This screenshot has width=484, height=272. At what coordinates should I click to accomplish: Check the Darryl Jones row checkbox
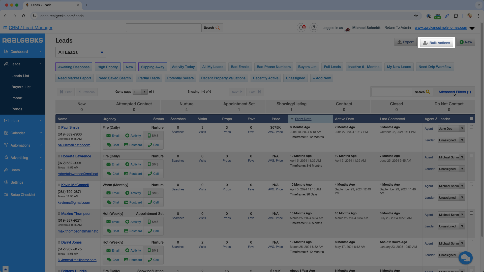(471, 242)
